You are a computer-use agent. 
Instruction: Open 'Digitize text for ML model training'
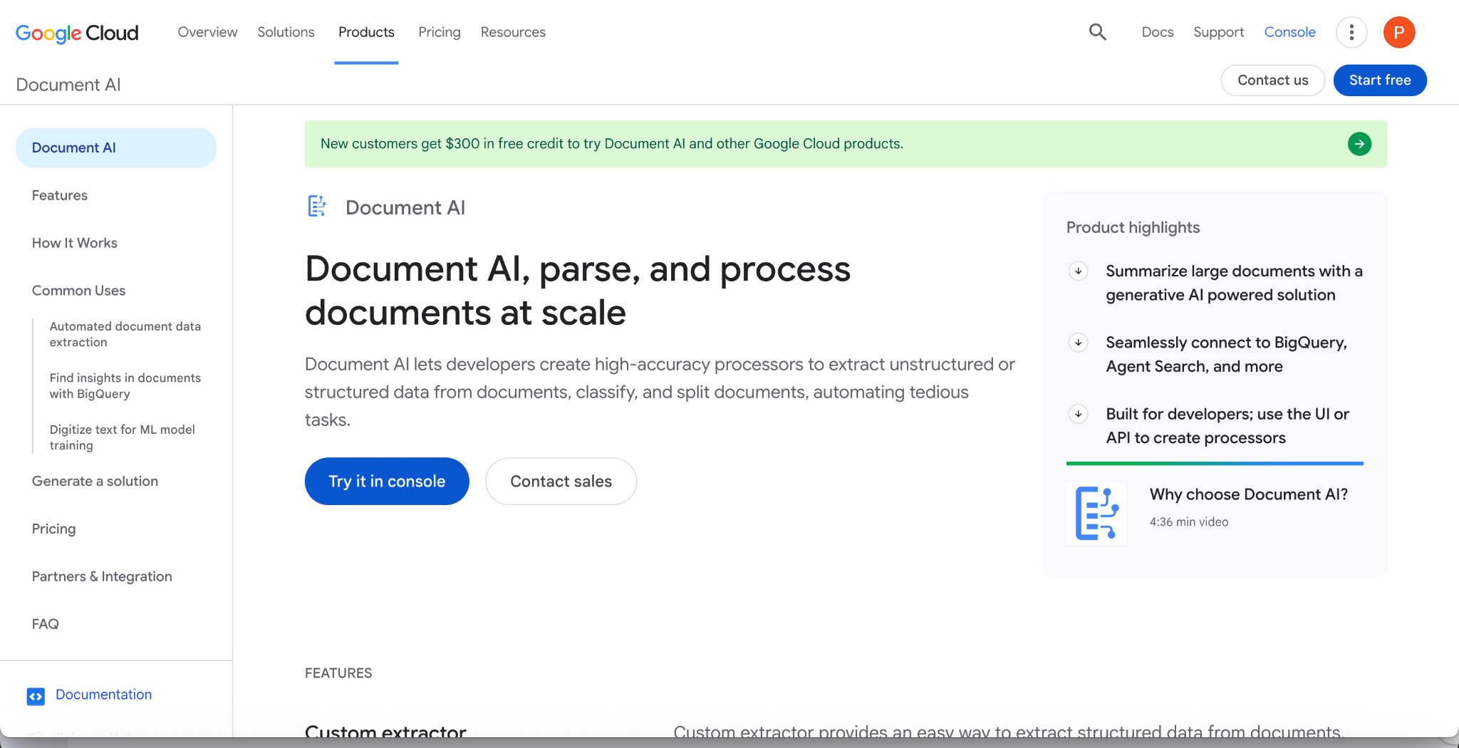point(123,437)
